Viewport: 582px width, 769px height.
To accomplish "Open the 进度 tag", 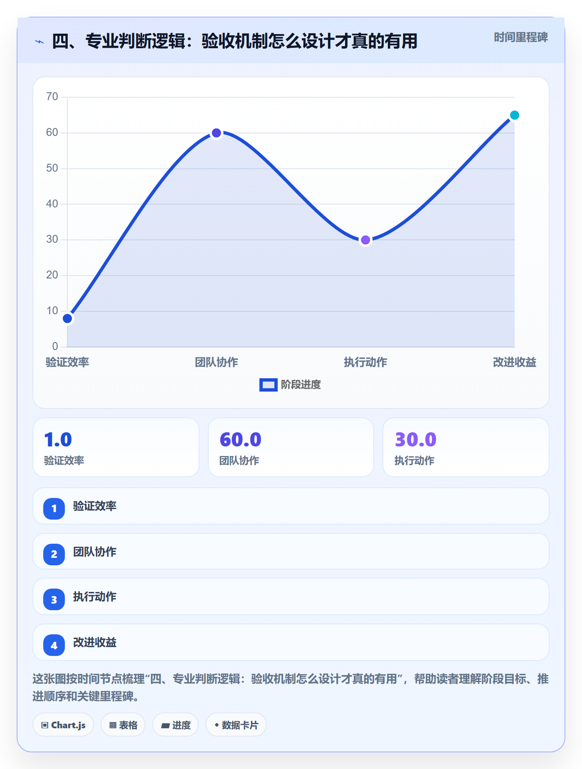I will coord(175,725).
